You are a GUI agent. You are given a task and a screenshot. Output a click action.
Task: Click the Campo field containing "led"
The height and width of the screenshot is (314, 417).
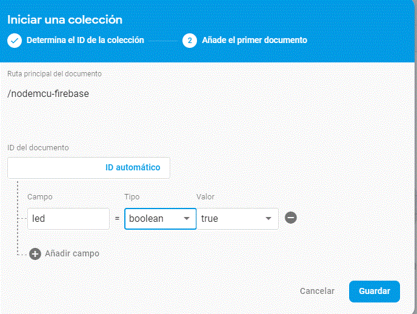(x=68, y=219)
